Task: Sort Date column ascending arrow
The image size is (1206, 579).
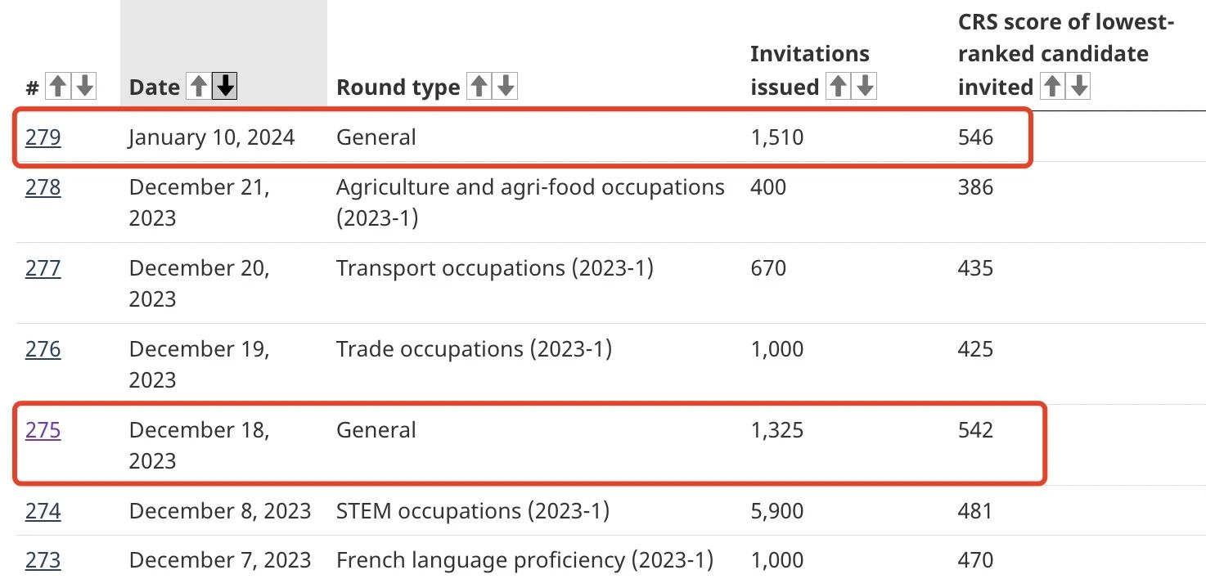Action: click(198, 86)
